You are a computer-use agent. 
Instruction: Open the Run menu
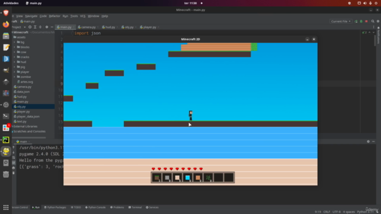(x=65, y=16)
